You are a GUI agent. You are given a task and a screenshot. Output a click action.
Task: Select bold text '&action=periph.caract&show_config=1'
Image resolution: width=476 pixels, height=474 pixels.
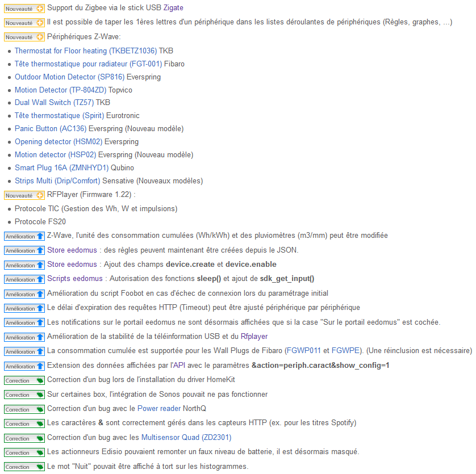[320, 365]
